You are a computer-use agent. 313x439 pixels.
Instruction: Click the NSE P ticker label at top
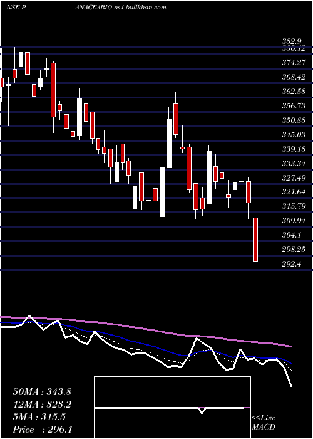coord(16,8)
